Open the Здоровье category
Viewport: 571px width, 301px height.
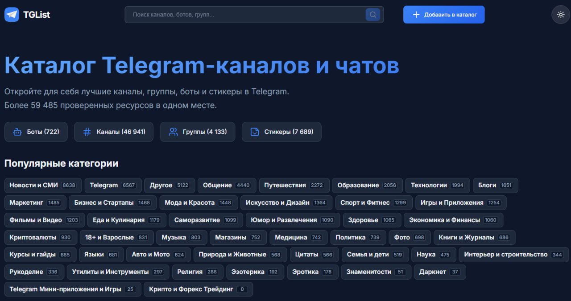(372, 220)
